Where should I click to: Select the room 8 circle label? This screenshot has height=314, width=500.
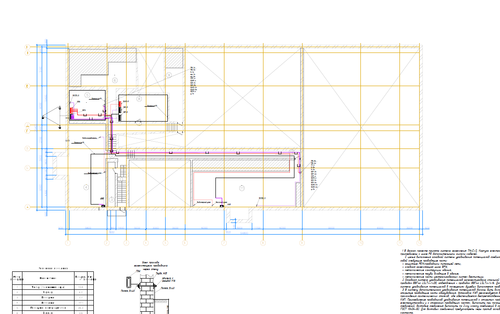click(139, 98)
